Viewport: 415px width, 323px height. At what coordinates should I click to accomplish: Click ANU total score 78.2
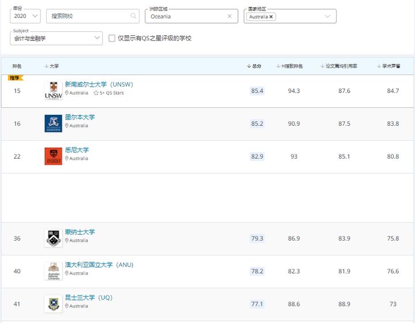click(257, 271)
